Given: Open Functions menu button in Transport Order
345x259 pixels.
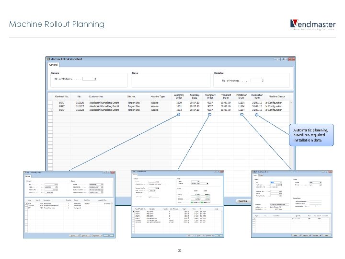Looking at the screenshot, I should (x=209, y=235).
